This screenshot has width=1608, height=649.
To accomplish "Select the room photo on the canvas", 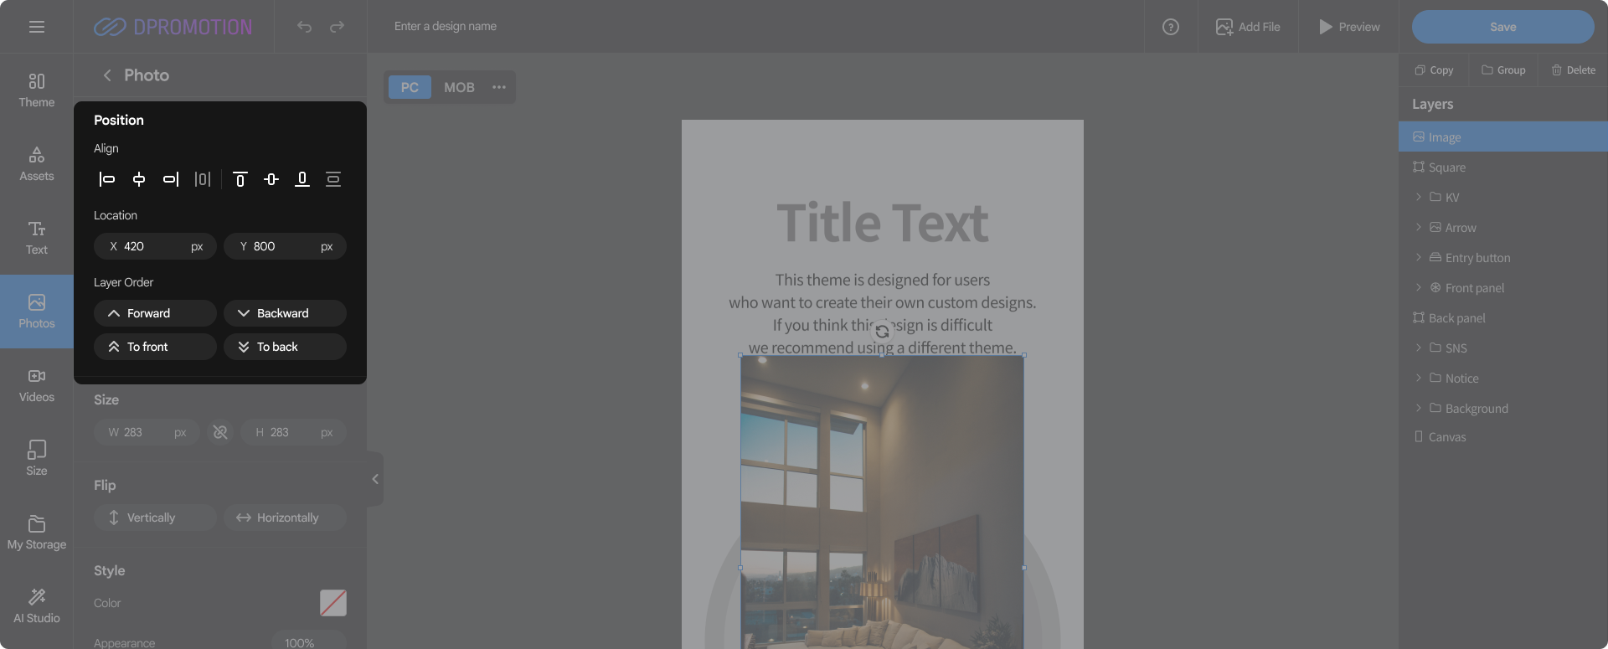I will 882,502.
